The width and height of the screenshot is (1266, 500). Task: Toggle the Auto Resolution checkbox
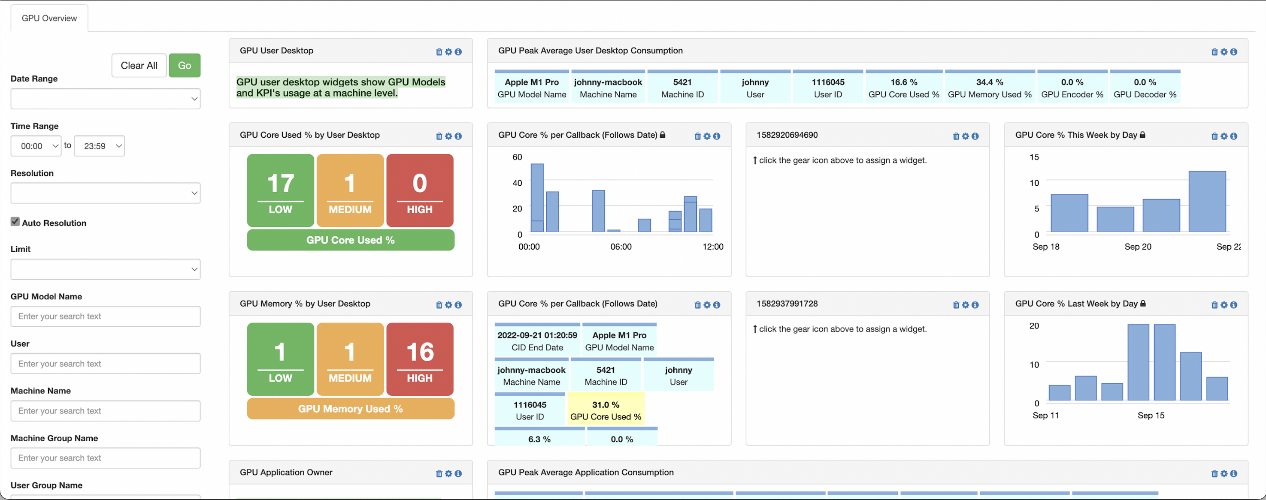pyautogui.click(x=15, y=222)
